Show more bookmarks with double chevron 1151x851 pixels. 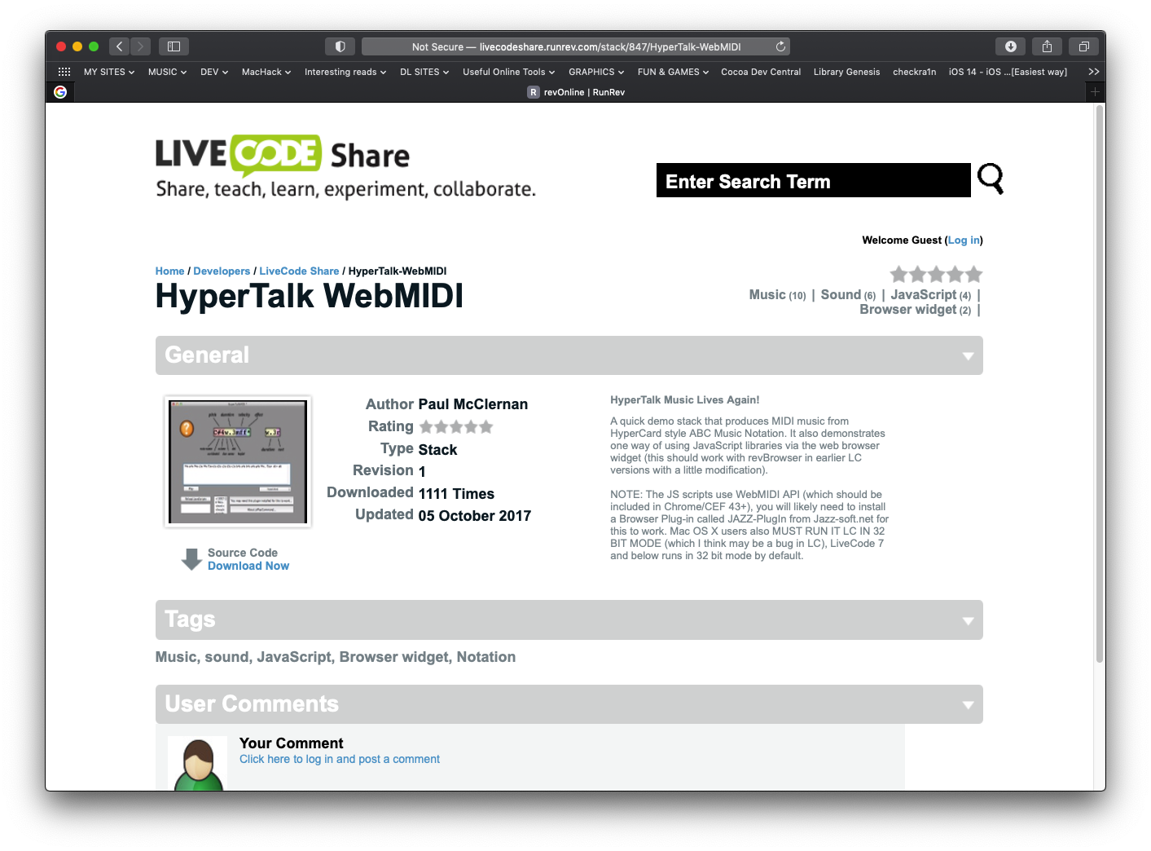click(1093, 72)
